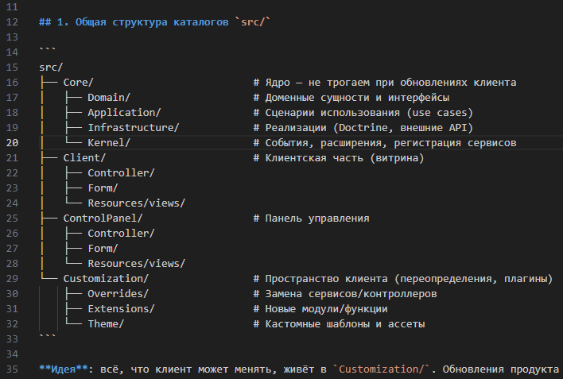Place cursor on 'Application/' entry

(x=124, y=113)
